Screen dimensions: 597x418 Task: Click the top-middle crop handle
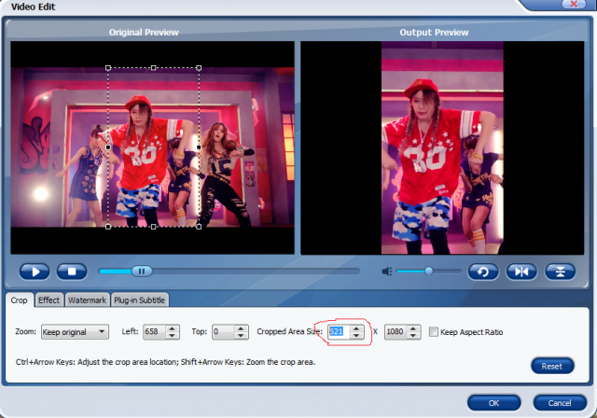[x=153, y=68]
